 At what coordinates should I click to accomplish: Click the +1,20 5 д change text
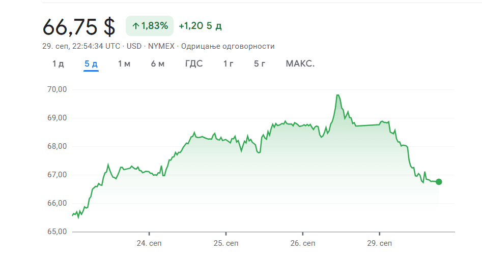200,26
